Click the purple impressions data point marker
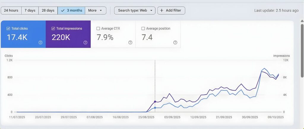This screenshot has height=129, width=304. [x=155, y=101]
